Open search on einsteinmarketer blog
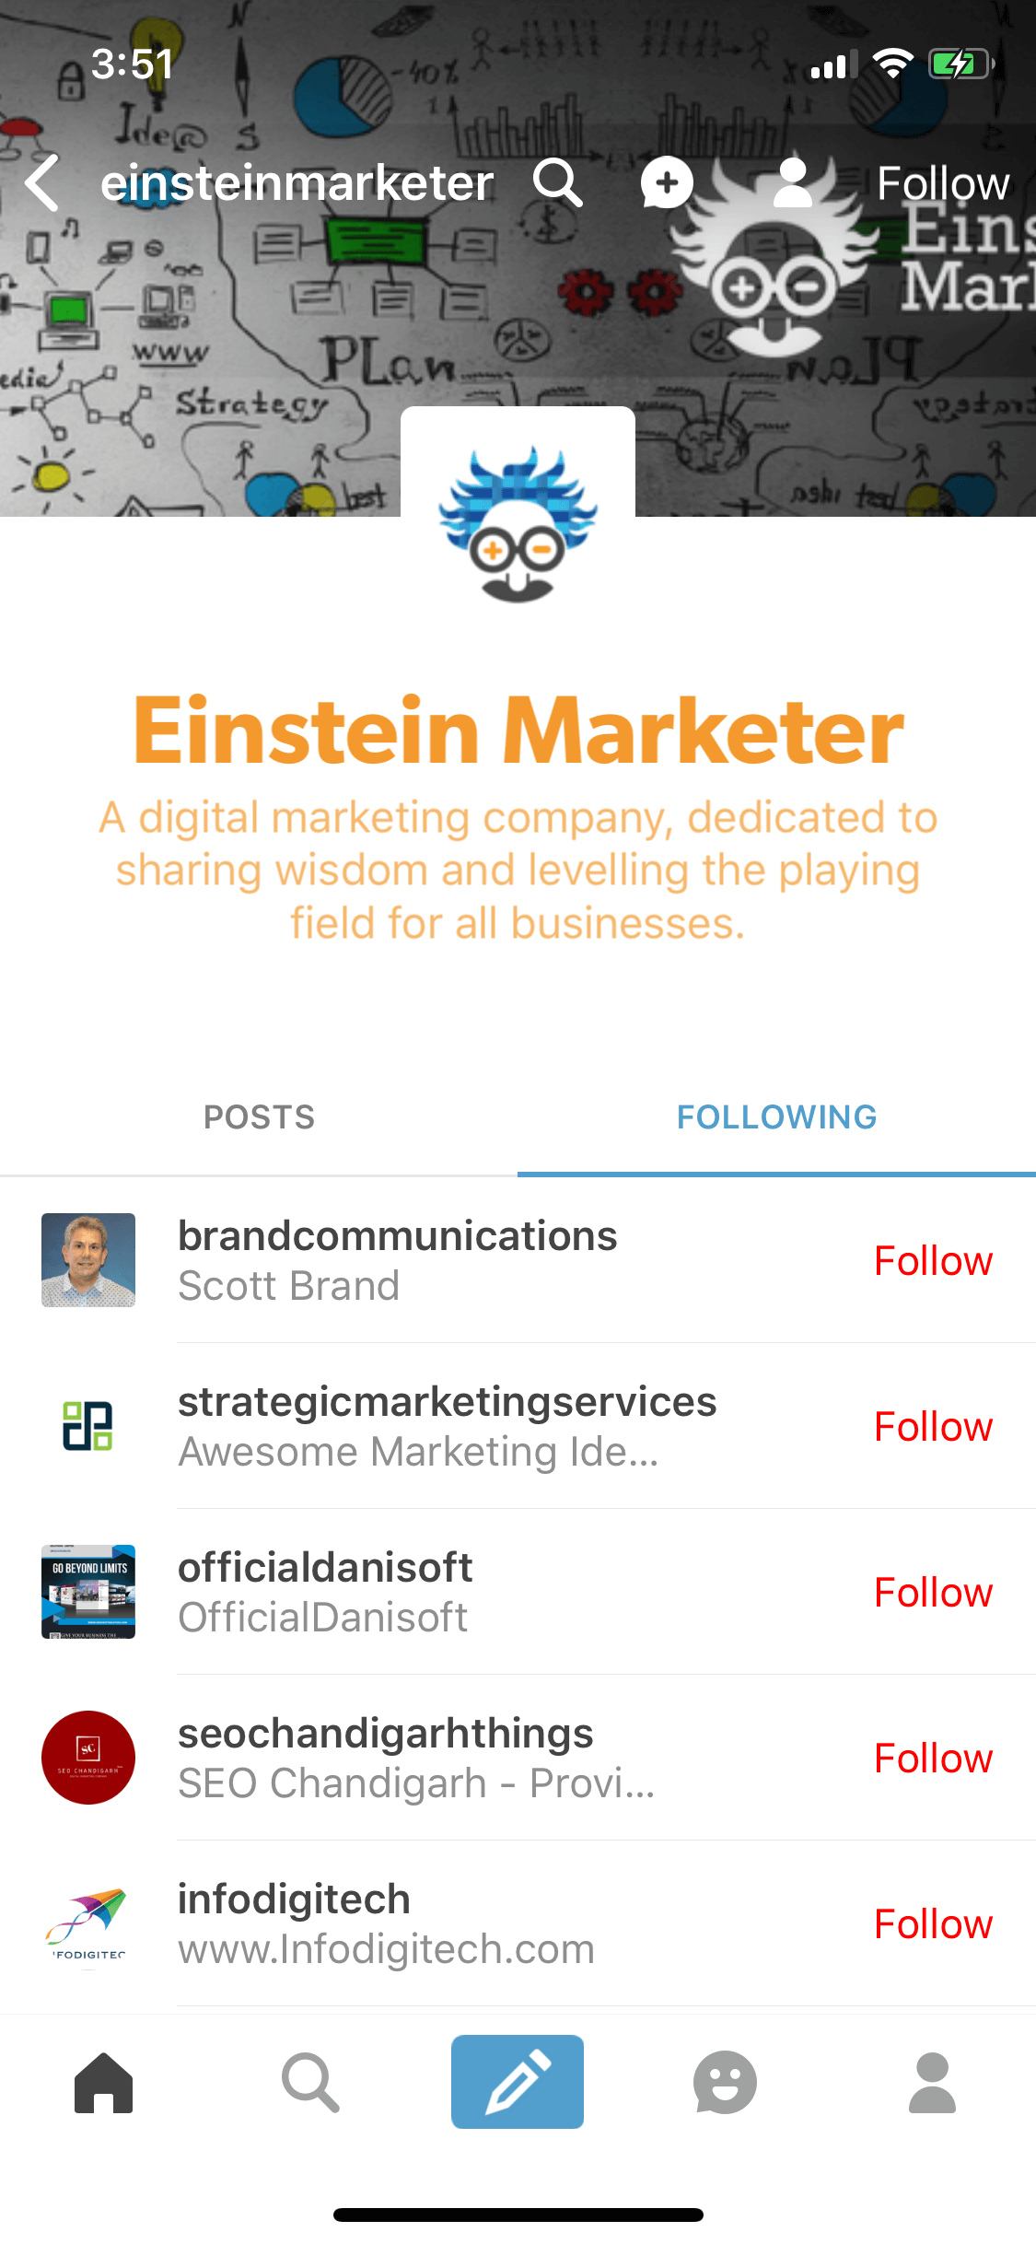This screenshot has width=1036, height=2244. 558,182
